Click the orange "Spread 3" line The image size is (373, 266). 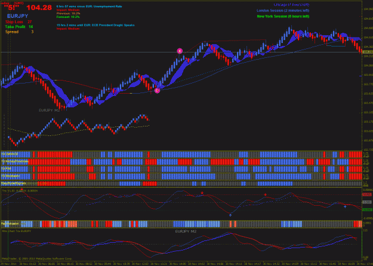click(19, 32)
